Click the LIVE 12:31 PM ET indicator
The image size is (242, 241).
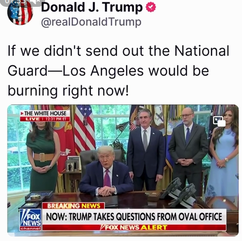[45, 119]
